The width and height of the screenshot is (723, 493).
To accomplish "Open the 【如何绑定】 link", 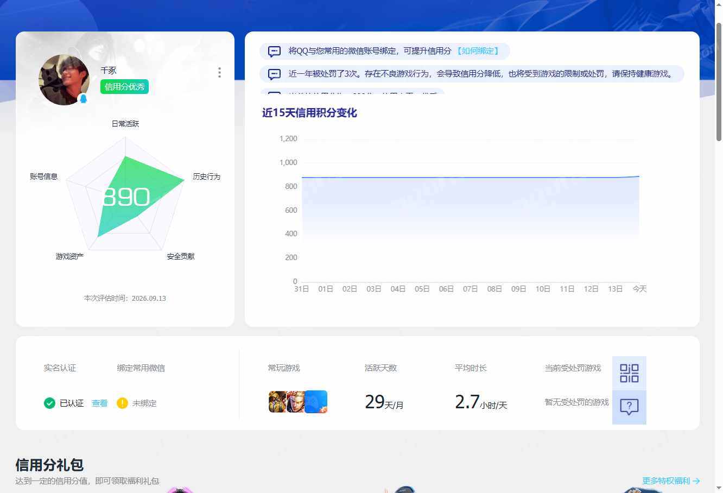I will tap(477, 51).
